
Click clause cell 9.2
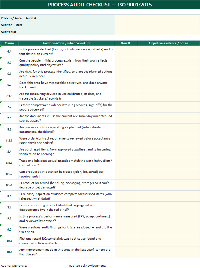tap(9, 229)
